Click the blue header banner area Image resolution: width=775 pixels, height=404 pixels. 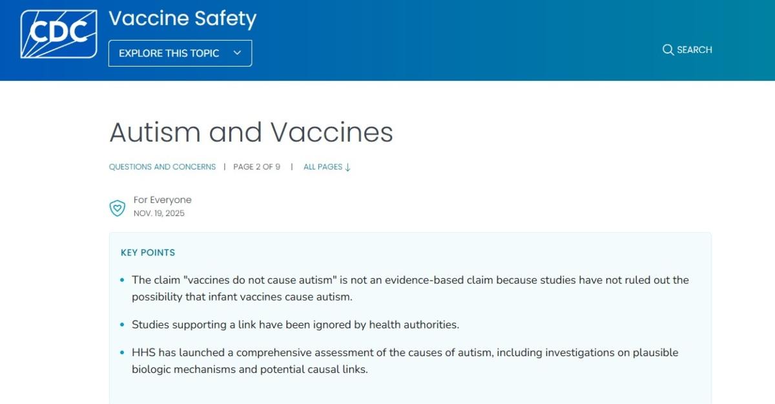click(x=452, y=39)
